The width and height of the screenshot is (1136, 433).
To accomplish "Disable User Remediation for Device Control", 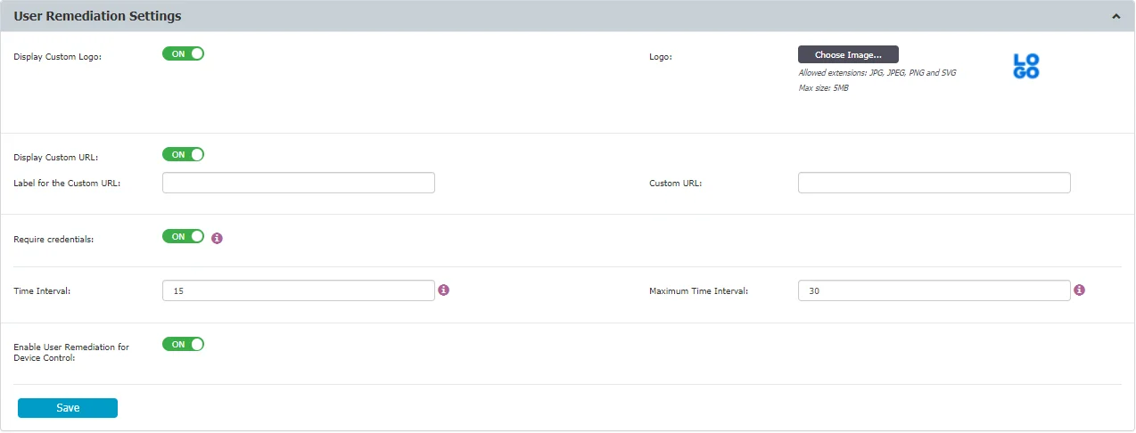I will 183,344.
